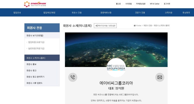The height and width of the screenshot is (104, 194).
Task: Open the 자주묻는질문 link
Action: coord(141,4)
